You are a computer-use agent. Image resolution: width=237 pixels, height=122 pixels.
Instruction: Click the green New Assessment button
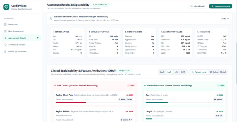221,6
